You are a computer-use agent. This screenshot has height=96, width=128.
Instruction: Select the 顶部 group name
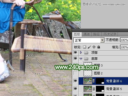coord(95,52)
